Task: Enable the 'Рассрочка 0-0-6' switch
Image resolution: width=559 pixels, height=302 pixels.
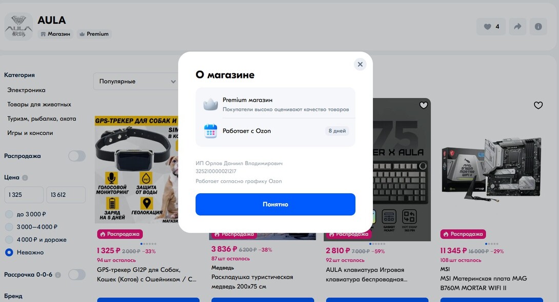Action: point(77,274)
